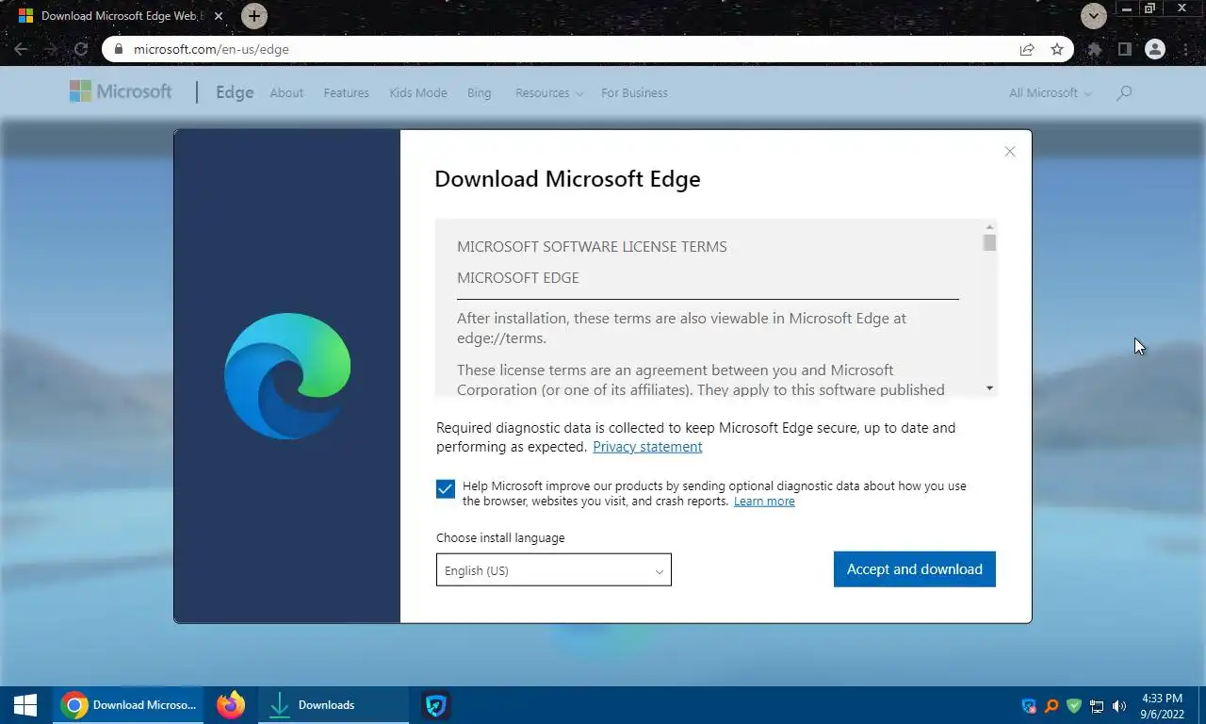1206x724 pixels.
Task: Click the share page icon in address bar
Action: (1027, 49)
